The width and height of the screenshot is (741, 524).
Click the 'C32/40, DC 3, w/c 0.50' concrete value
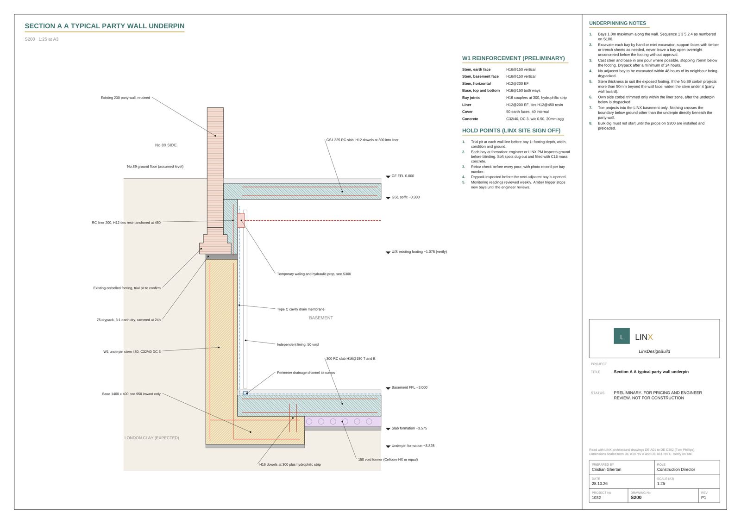(x=534, y=119)
